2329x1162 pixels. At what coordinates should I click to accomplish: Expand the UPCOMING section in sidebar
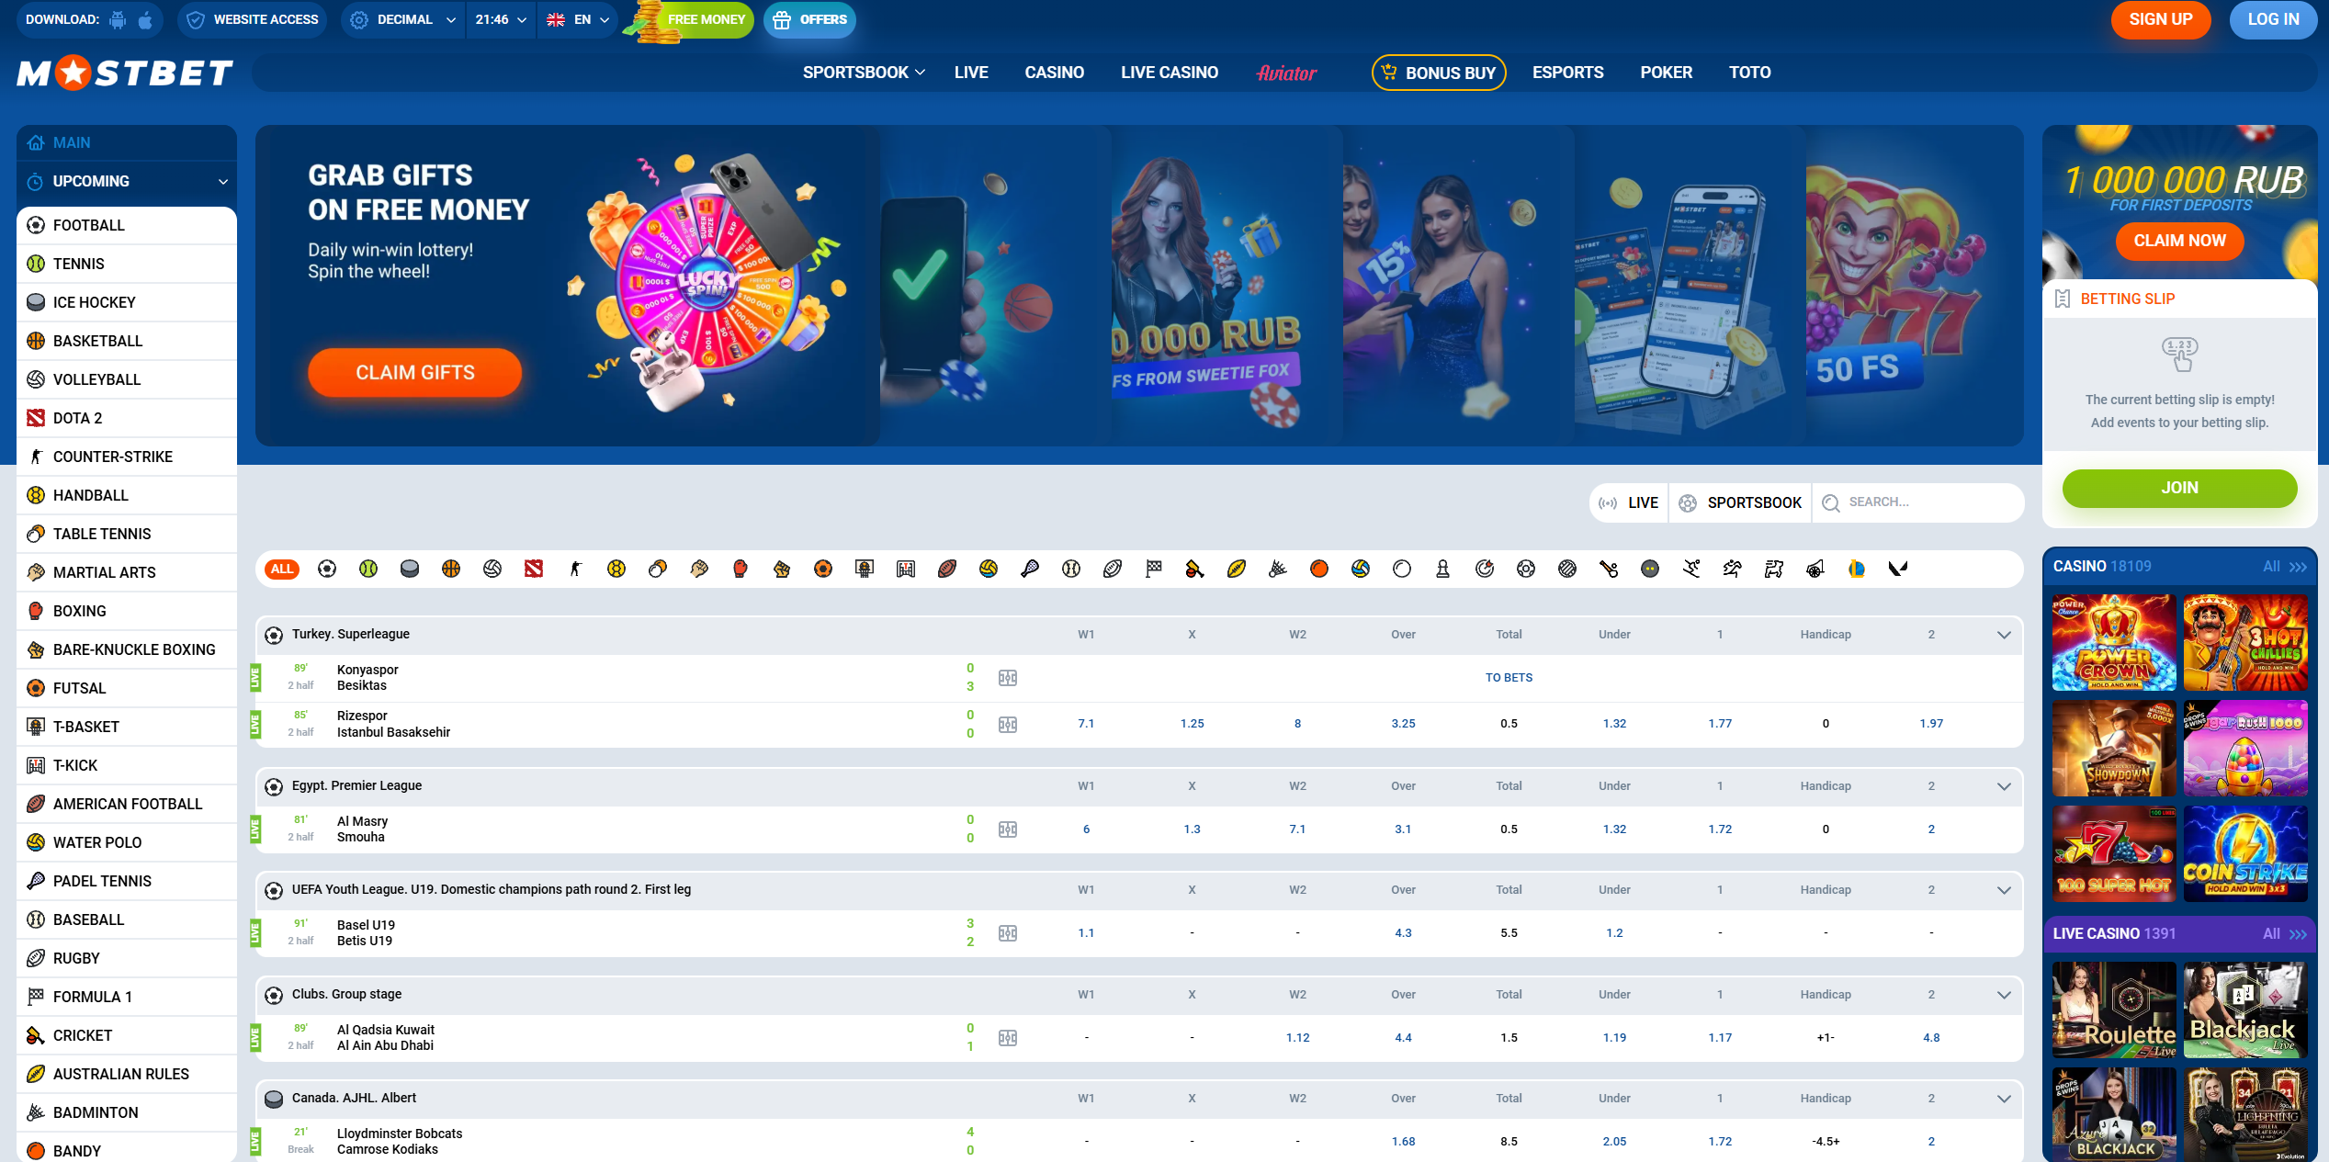(x=127, y=181)
